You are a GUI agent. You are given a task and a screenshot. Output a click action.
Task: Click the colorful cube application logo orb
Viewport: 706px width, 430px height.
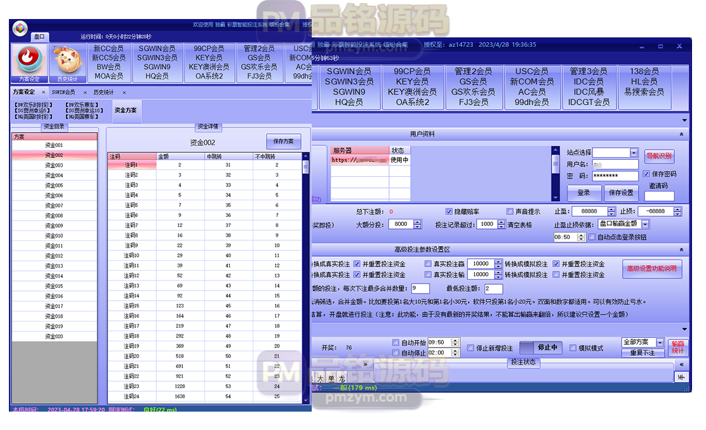click(20, 29)
